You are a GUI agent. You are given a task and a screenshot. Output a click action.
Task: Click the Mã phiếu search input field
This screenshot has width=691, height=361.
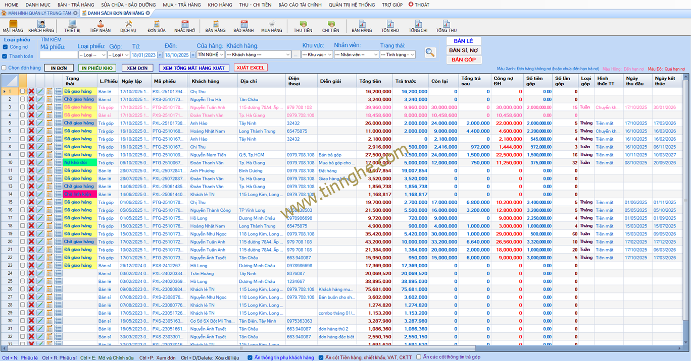58,54
